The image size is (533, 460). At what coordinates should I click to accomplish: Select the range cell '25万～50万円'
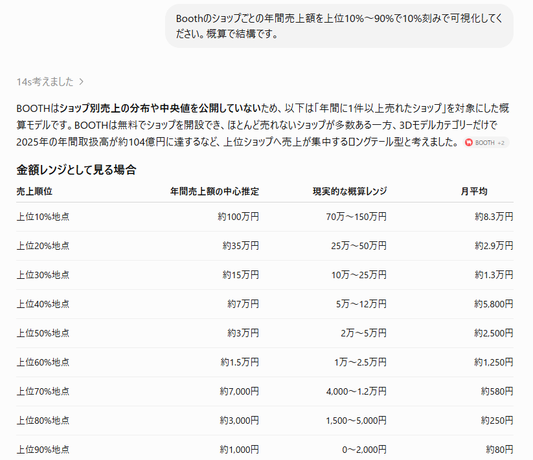click(x=359, y=246)
